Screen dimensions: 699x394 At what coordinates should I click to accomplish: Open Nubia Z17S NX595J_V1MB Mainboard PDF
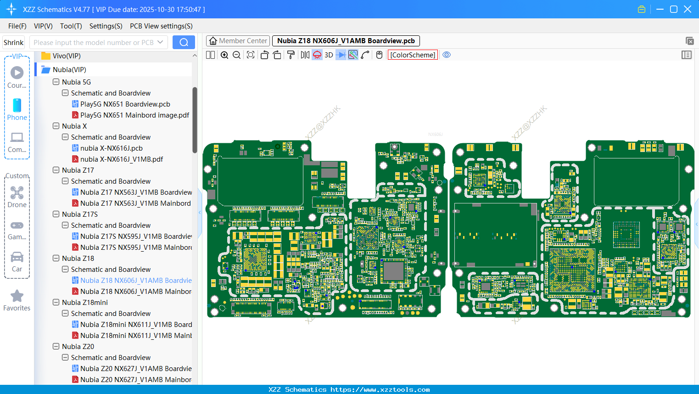[132, 247]
